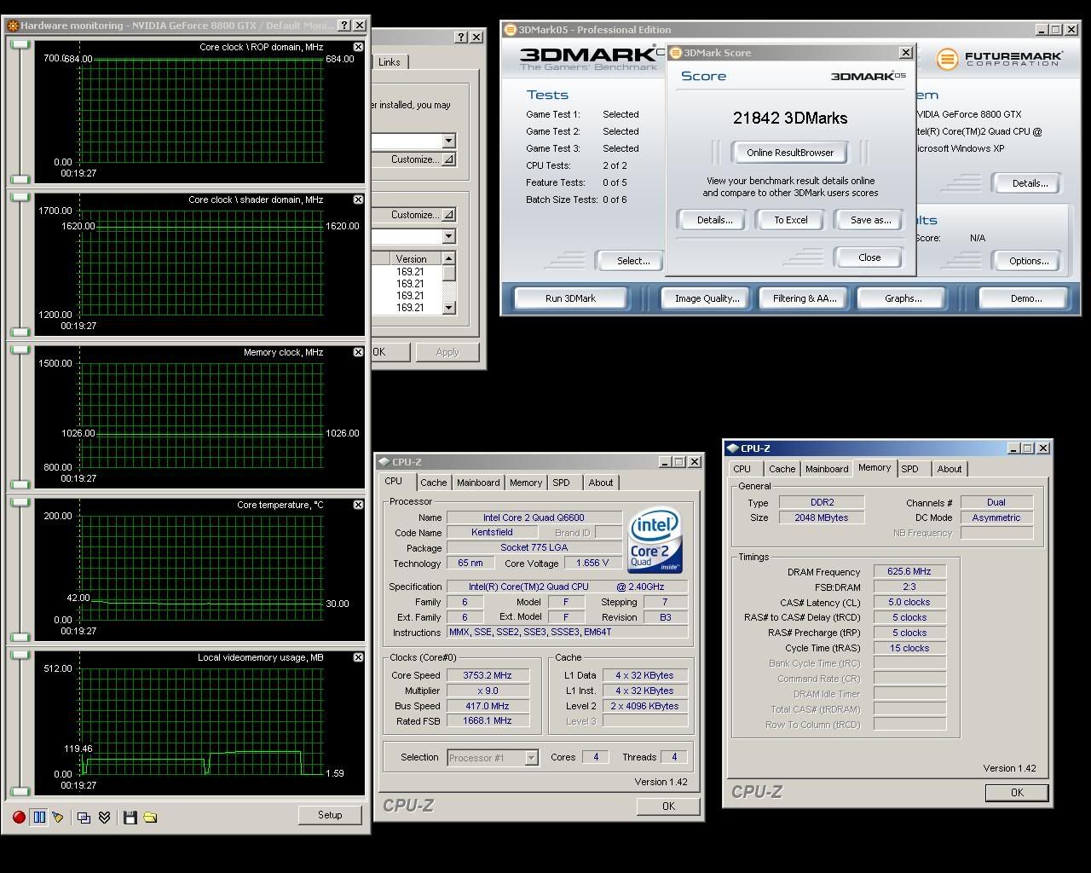This screenshot has width=1091, height=873.
Task: Click the floppy disk save icon
Action: pyautogui.click(x=130, y=817)
